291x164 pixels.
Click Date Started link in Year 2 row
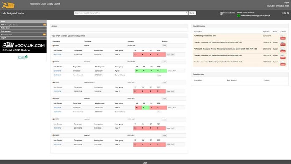coord(57,144)
